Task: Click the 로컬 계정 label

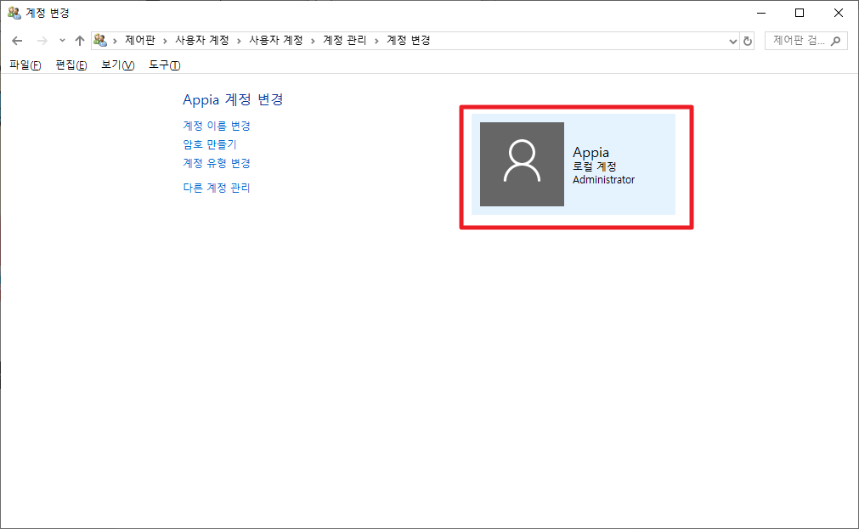Action: 595,166
